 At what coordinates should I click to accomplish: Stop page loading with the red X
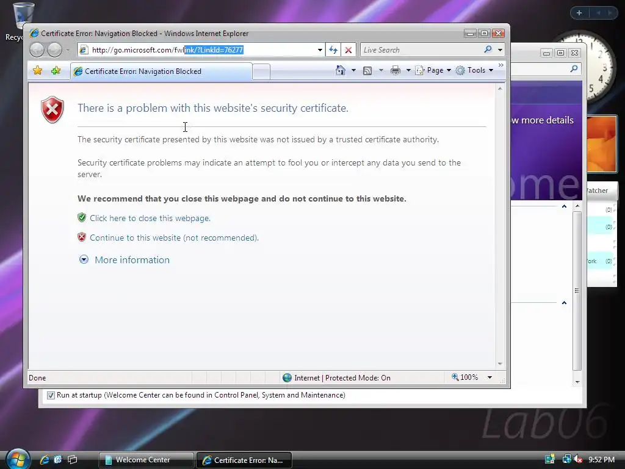(x=349, y=50)
